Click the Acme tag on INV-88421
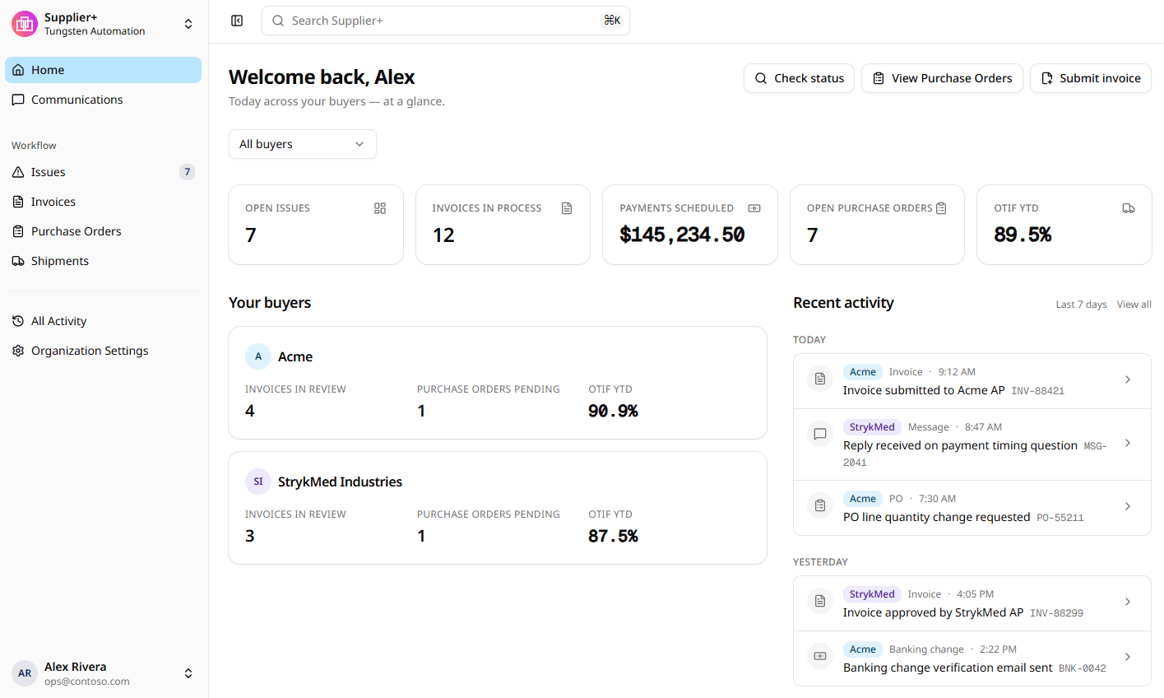The image size is (1164, 698). 863,372
